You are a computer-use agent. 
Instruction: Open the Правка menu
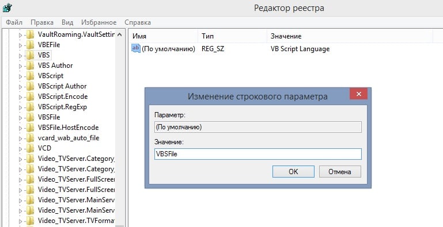(x=42, y=22)
